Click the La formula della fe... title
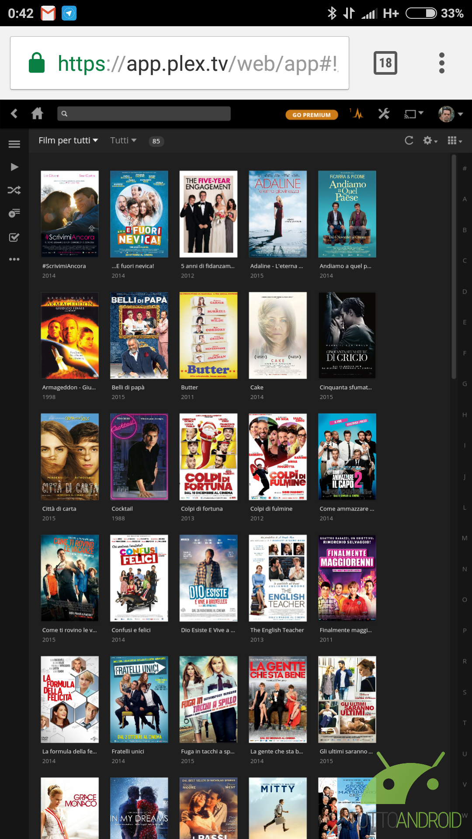 tap(69, 752)
